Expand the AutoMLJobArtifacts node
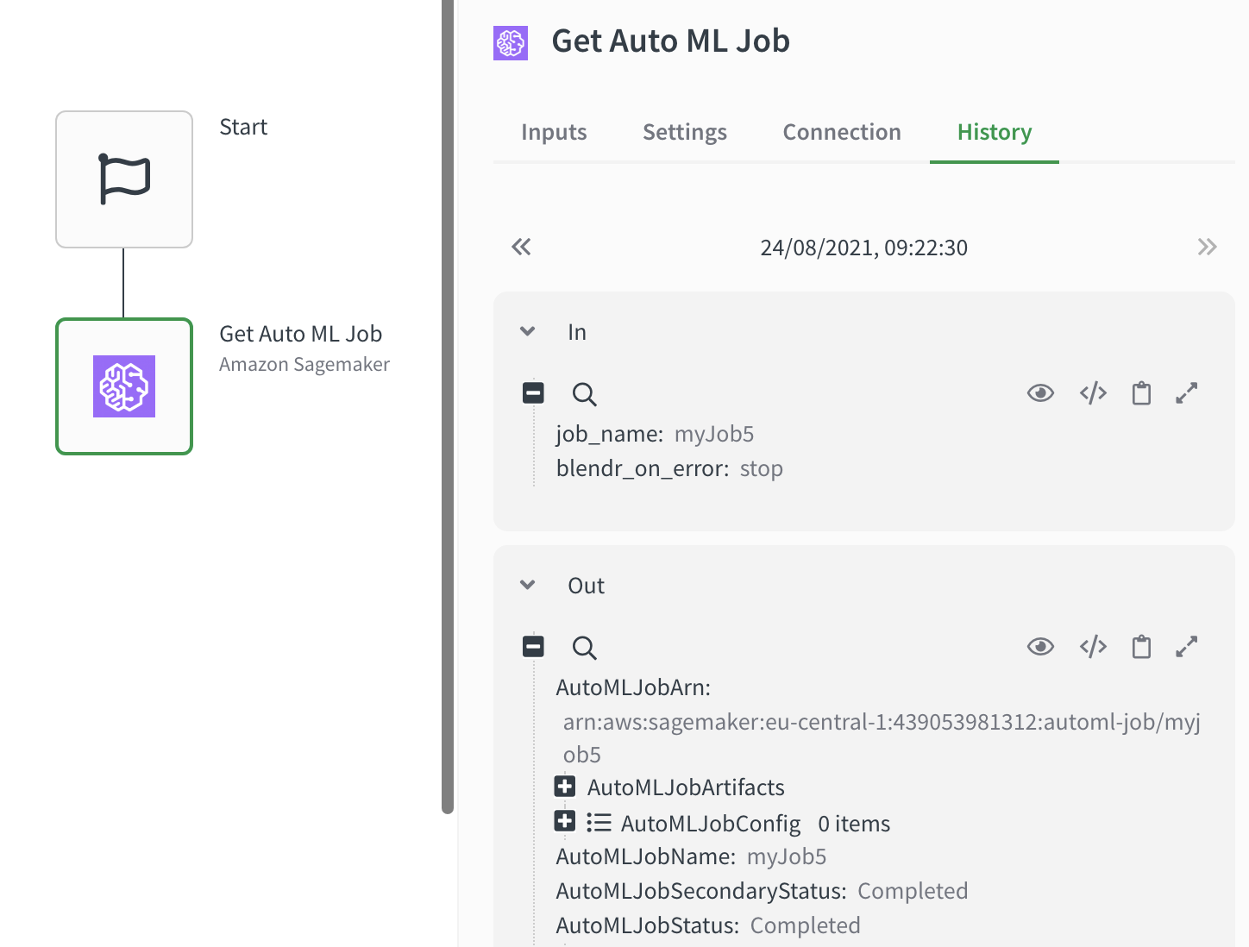 (565, 787)
